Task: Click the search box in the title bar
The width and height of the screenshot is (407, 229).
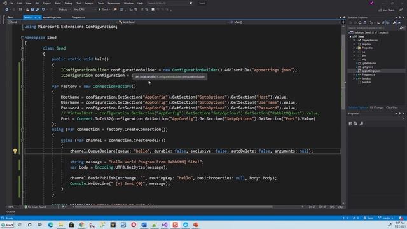Action: 170,3
